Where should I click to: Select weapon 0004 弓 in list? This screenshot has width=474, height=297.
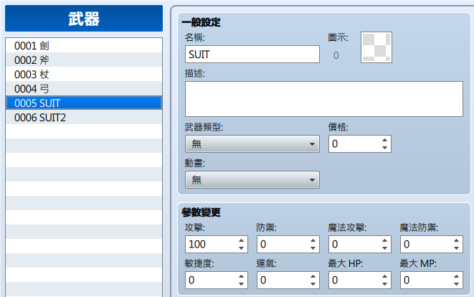[84, 89]
